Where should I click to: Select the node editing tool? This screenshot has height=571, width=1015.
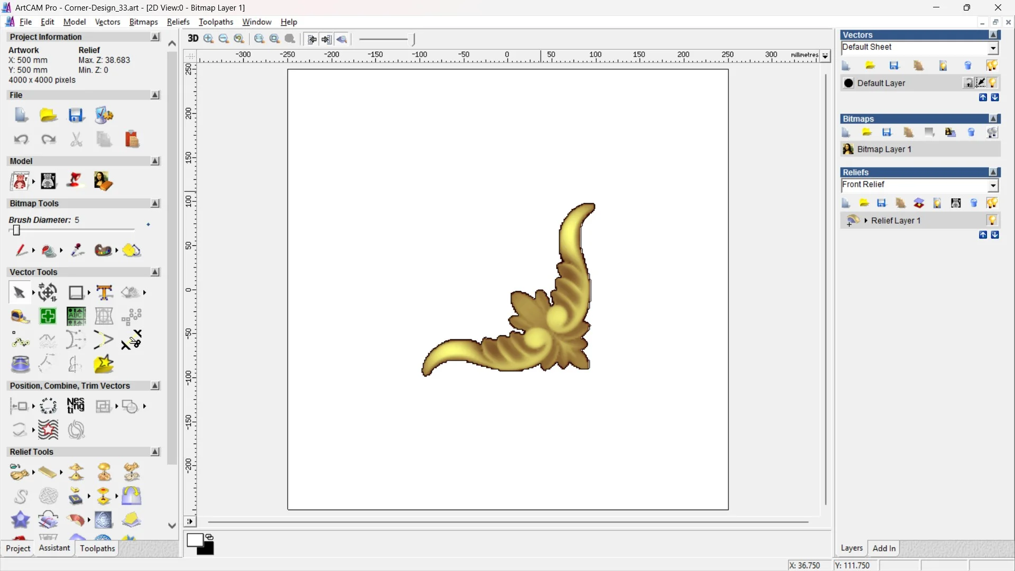[x=20, y=341]
